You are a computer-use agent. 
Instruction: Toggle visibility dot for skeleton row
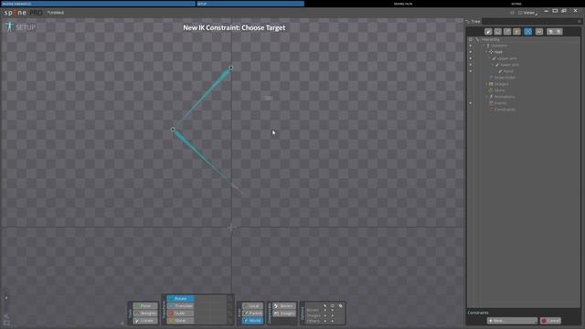[x=471, y=46]
